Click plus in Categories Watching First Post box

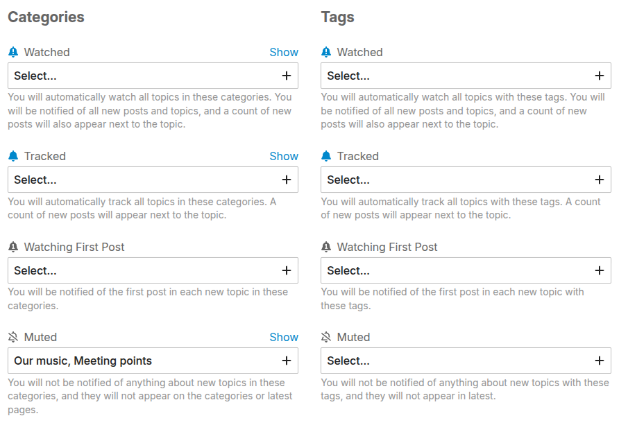[287, 270]
